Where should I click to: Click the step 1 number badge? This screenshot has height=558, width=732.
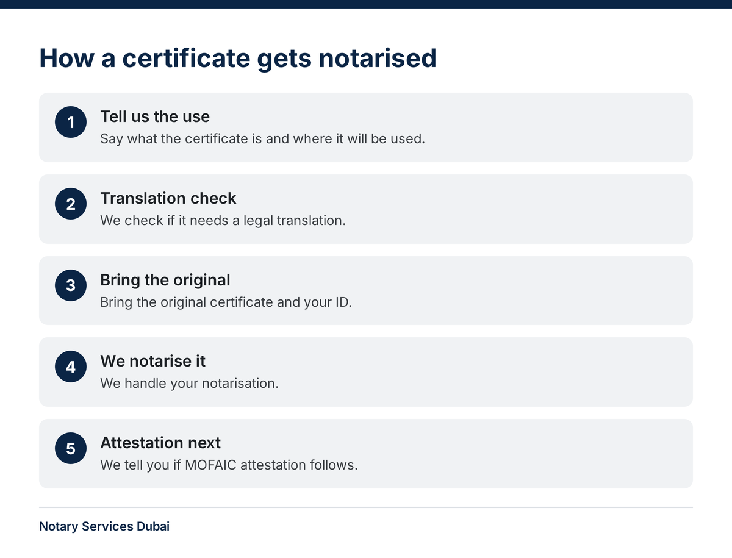(71, 123)
